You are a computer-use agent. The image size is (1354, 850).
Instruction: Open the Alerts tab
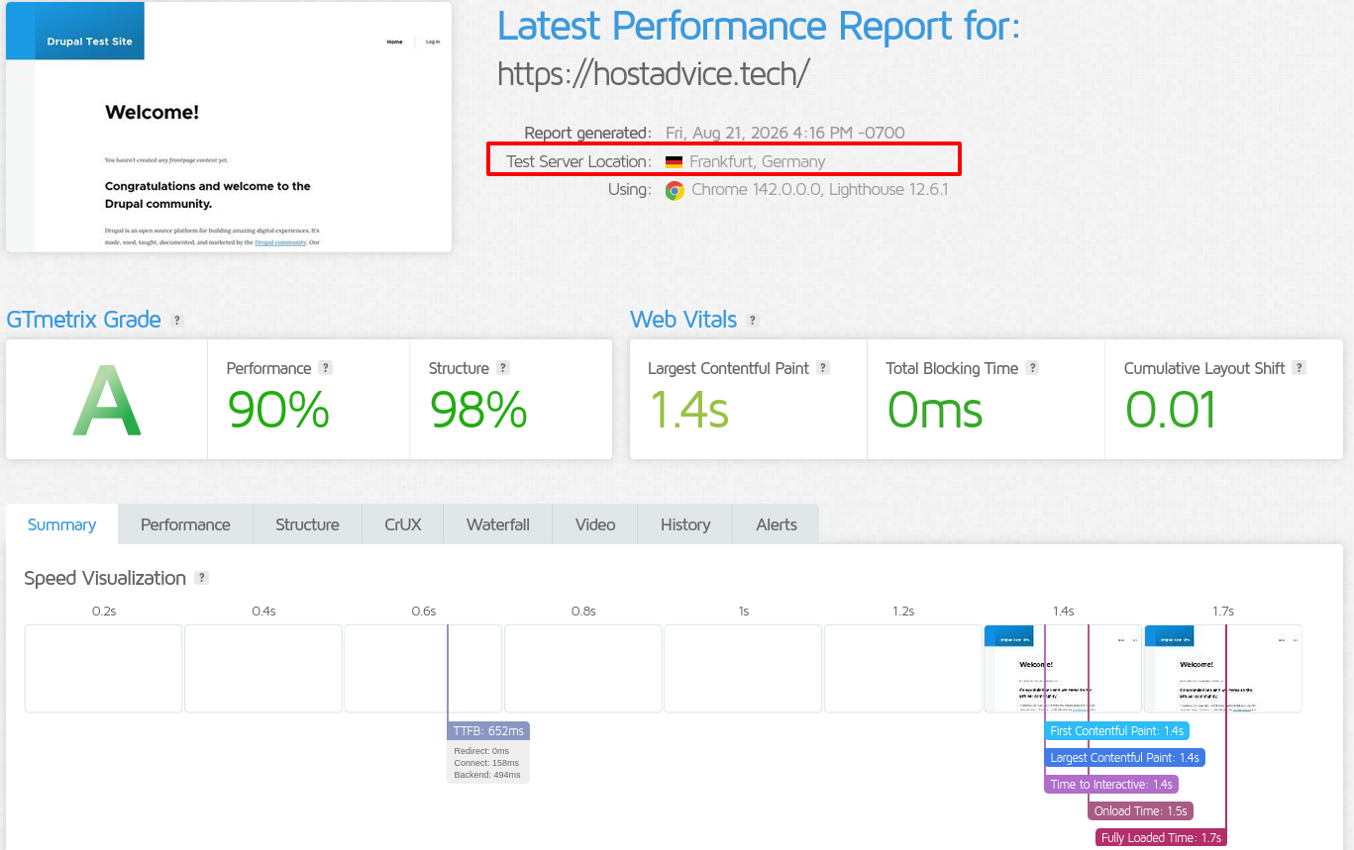777,524
